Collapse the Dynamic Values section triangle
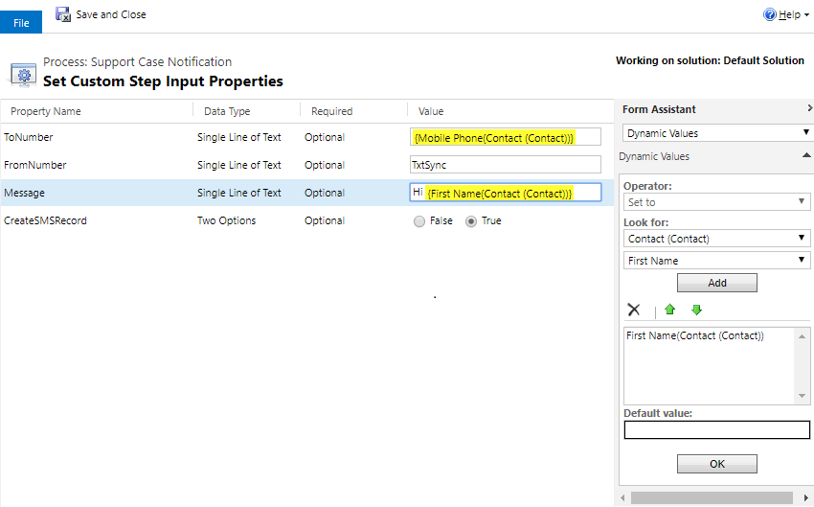Image resolution: width=814 pixels, height=507 pixels. (x=806, y=155)
